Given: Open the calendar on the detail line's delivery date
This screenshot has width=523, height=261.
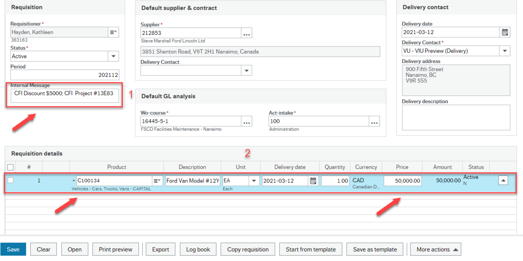Looking at the screenshot, I should 313,181.
